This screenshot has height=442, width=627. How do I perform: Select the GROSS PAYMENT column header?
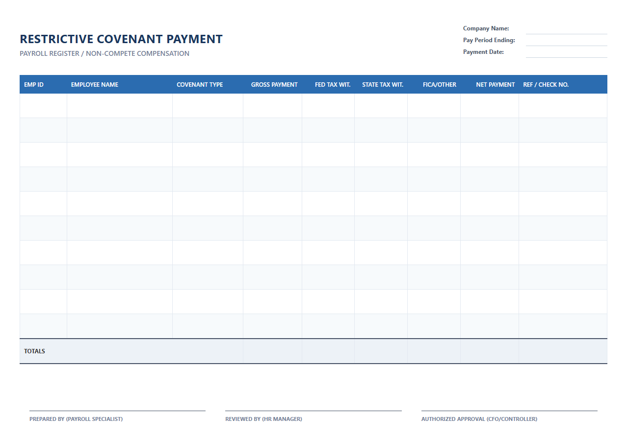[272, 84]
